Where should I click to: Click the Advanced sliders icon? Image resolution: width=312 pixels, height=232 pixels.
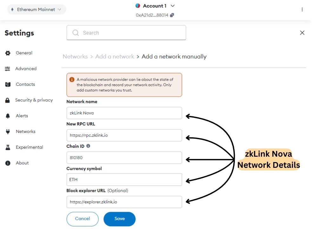[x=7, y=69]
